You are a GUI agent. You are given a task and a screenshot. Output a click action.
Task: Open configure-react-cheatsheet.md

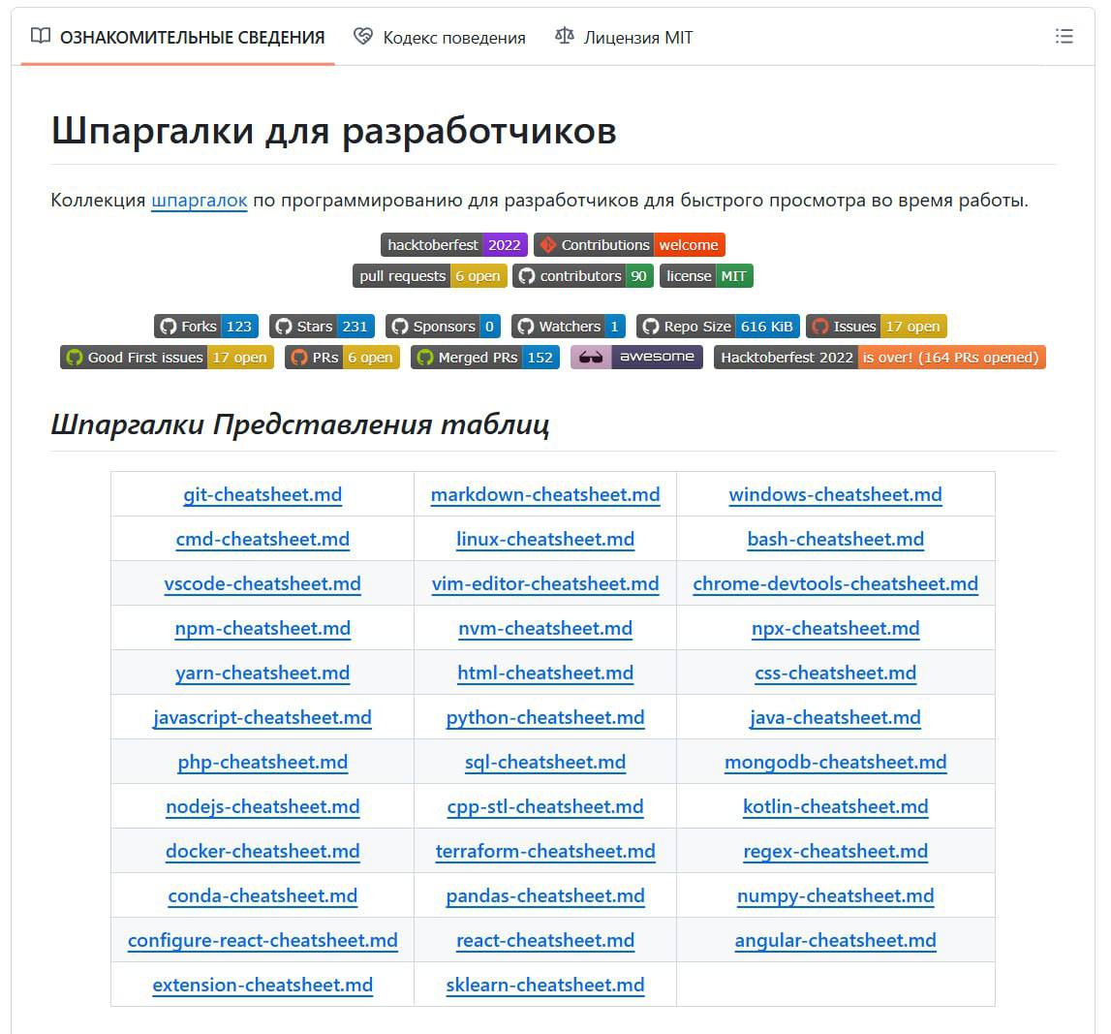pos(262,941)
